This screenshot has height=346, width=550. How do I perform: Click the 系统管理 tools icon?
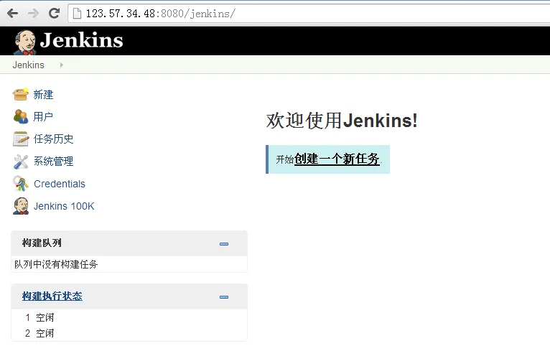click(x=20, y=162)
